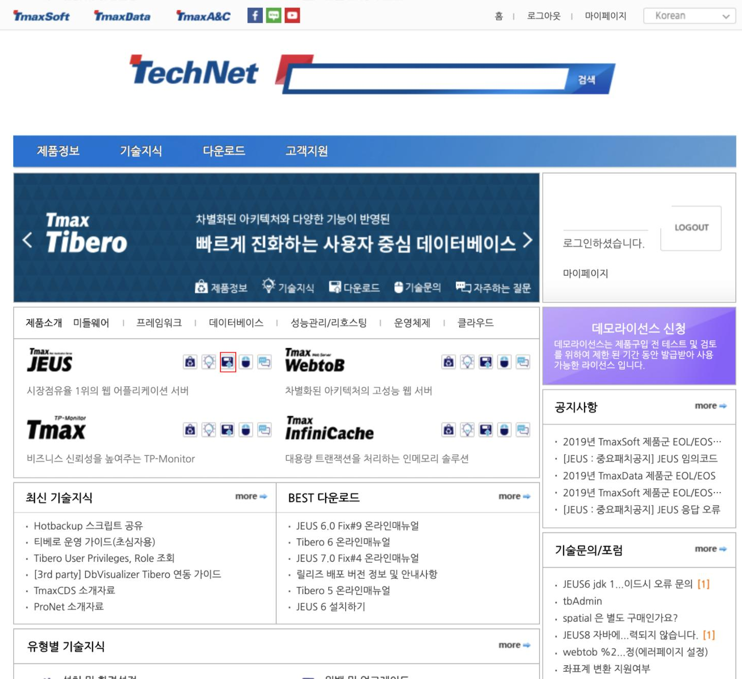Open 'Hotbackup 스크립트 공유' article
This screenshot has width=742, height=679.
point(88,526)
